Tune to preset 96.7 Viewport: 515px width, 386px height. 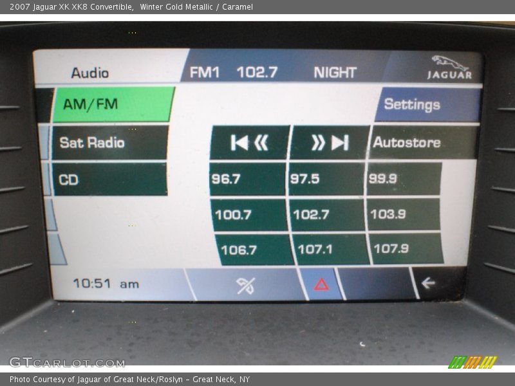coord(248,179)
